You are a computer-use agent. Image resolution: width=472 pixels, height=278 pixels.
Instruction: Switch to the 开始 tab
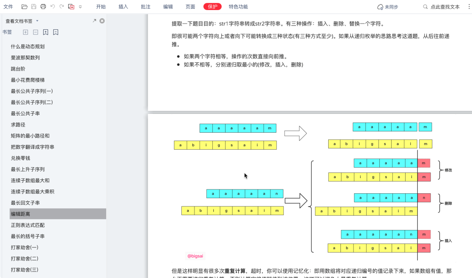click(x=101, y=7)
